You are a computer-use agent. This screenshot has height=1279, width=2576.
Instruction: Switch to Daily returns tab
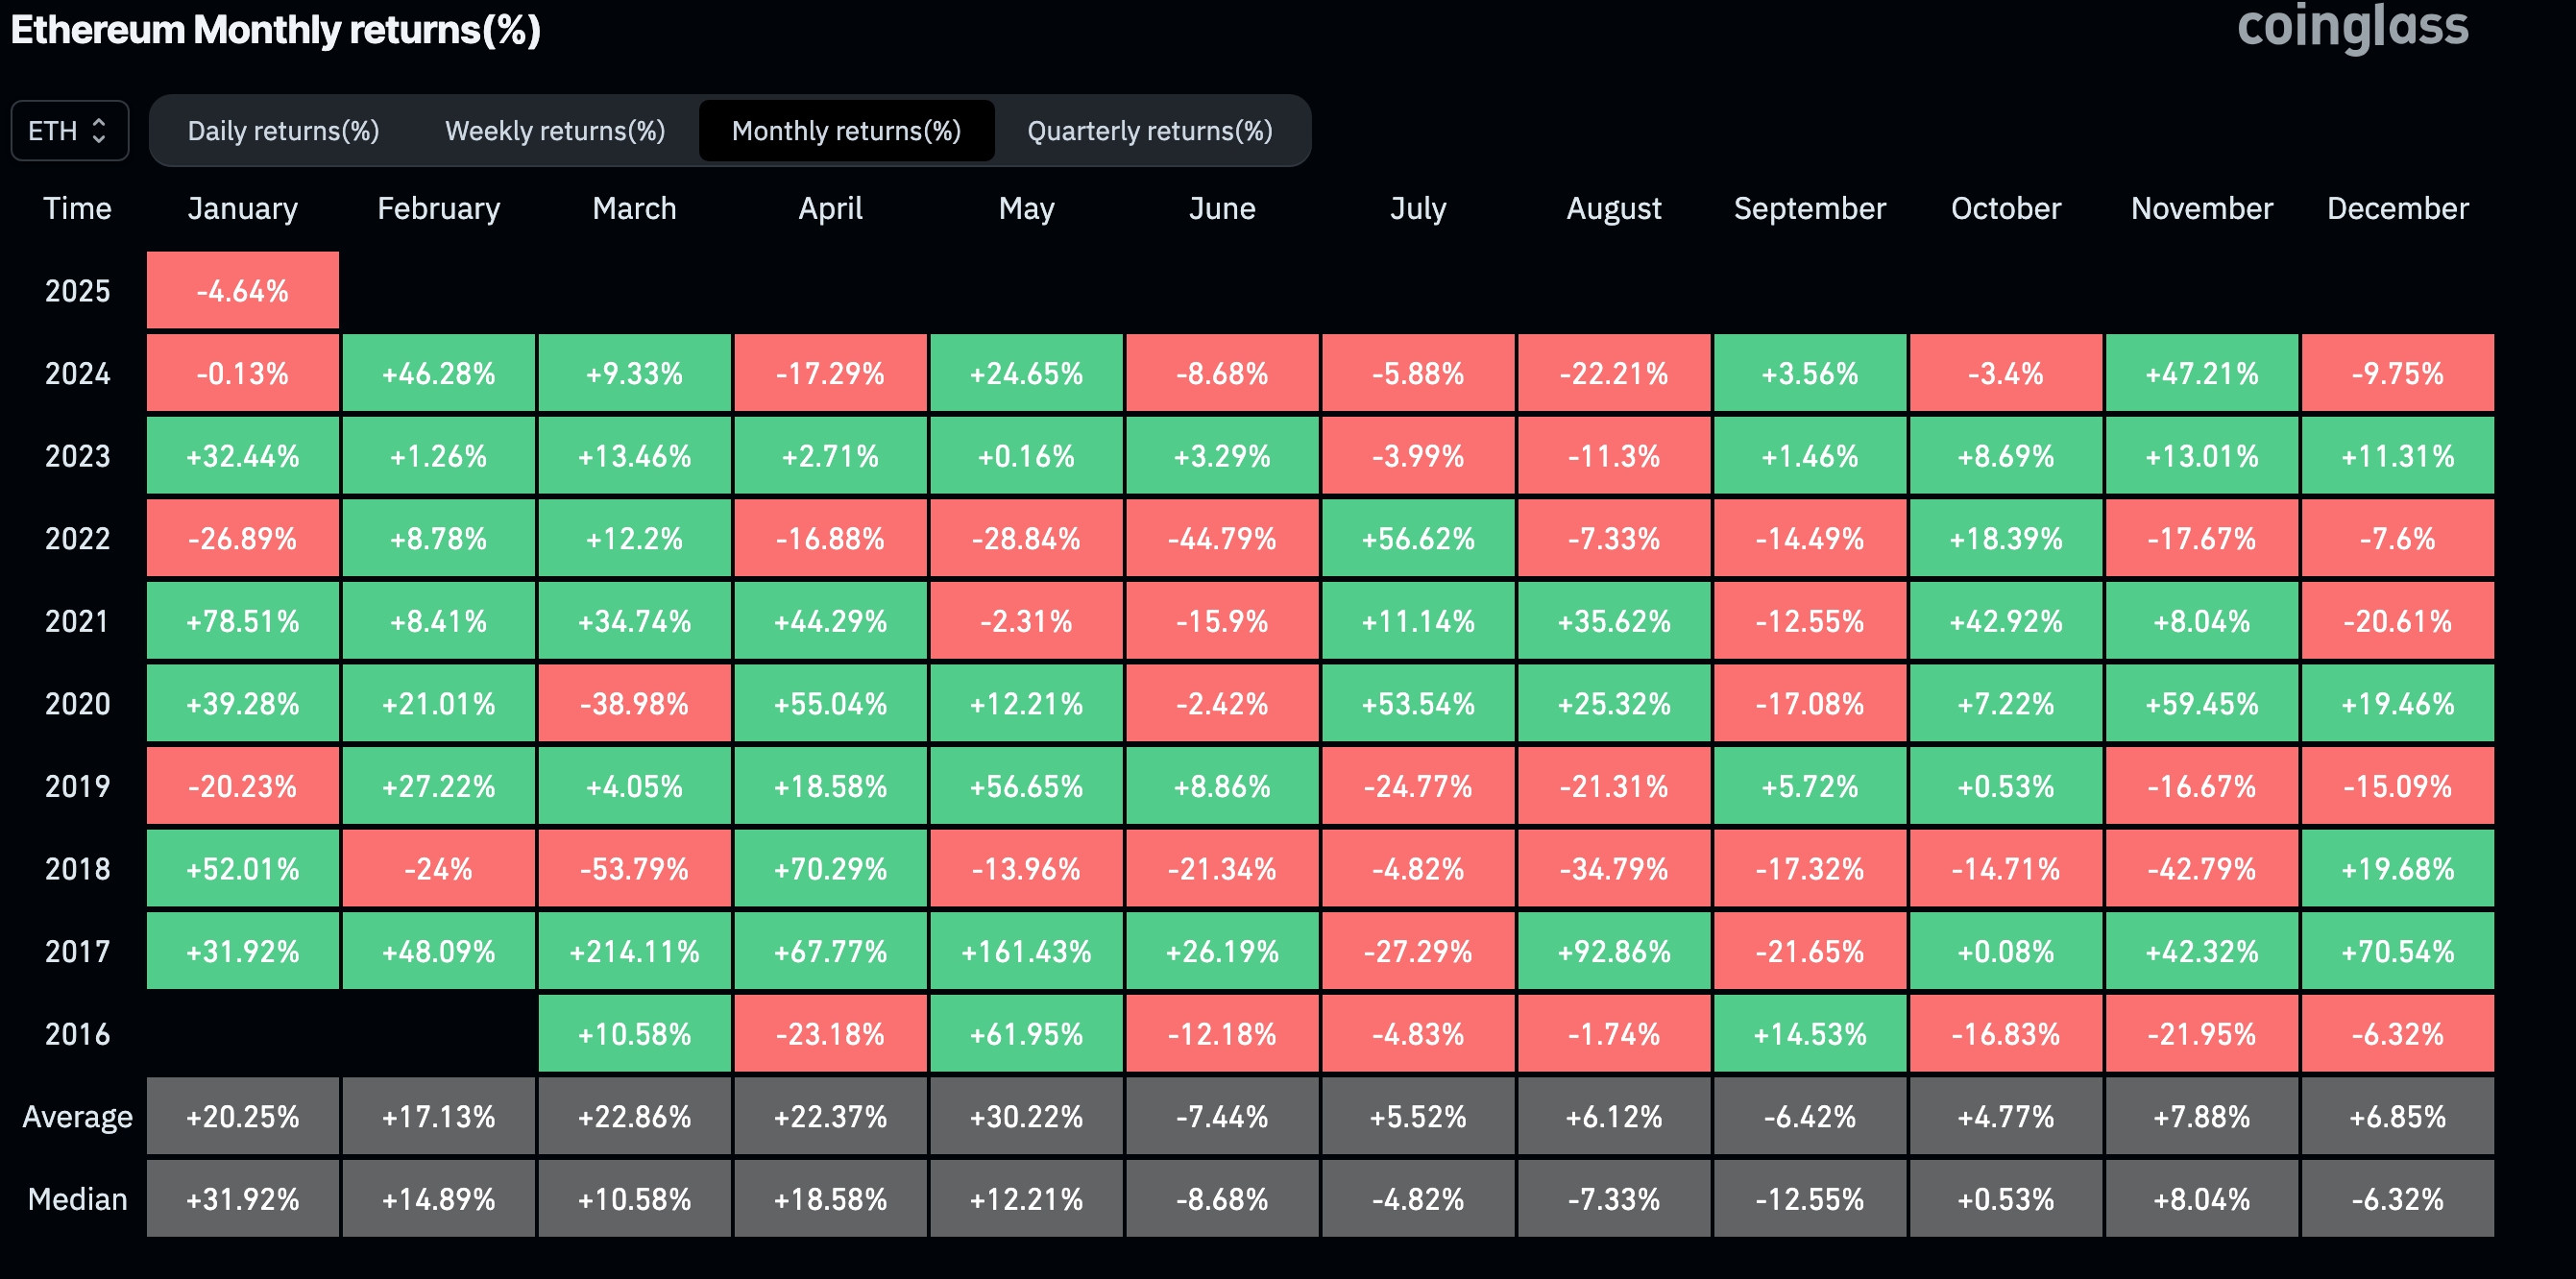click(x=283, y=130)
